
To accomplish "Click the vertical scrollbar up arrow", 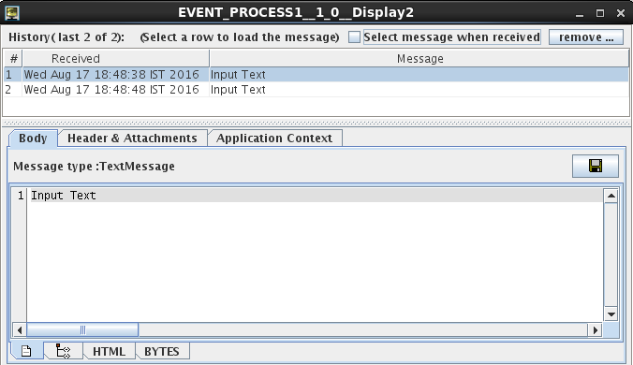I will click(611, 196).
